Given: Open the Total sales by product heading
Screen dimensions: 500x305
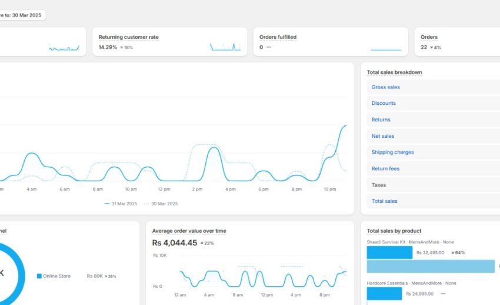Looking at the screenshot, I should (394, 231).
